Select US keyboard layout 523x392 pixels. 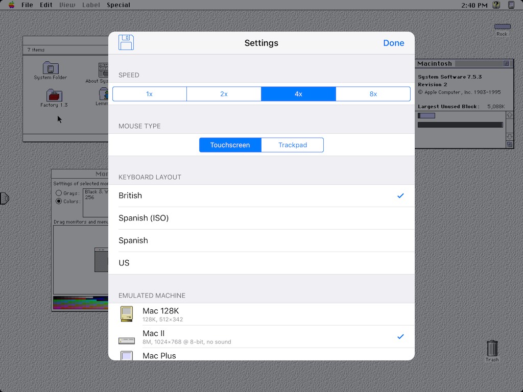pyautogui.click(x=261, y=263)
